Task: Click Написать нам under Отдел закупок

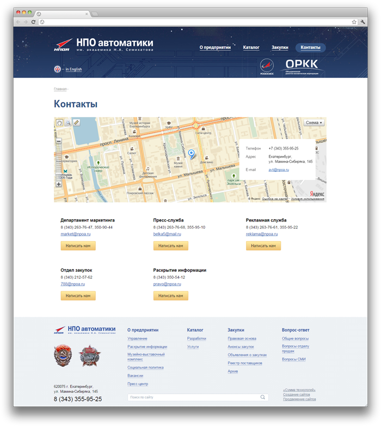Action: point(78,296)
